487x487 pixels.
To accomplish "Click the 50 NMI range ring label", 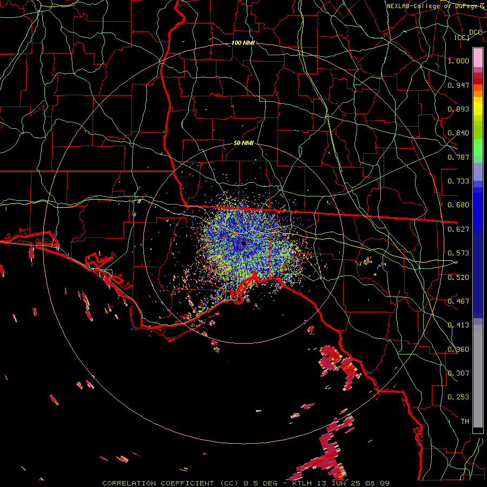I will 243,143.
